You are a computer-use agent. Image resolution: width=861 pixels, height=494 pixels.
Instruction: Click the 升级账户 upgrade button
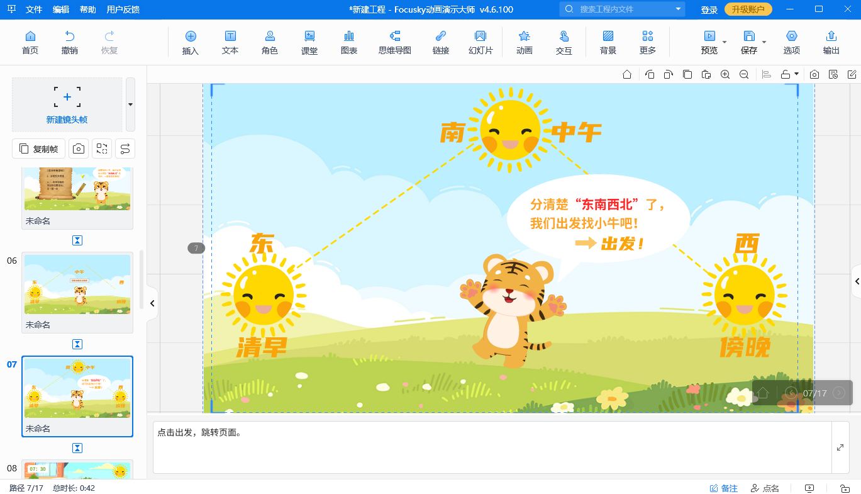point(748,9)
